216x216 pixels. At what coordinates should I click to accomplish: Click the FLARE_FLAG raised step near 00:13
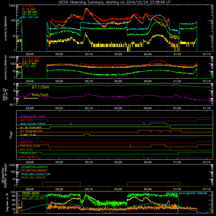point(87,134)
